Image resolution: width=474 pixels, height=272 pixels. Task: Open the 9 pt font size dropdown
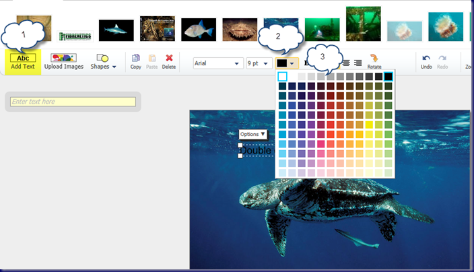(259, 63)
